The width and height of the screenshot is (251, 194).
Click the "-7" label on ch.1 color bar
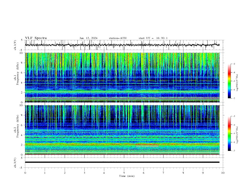234,98
